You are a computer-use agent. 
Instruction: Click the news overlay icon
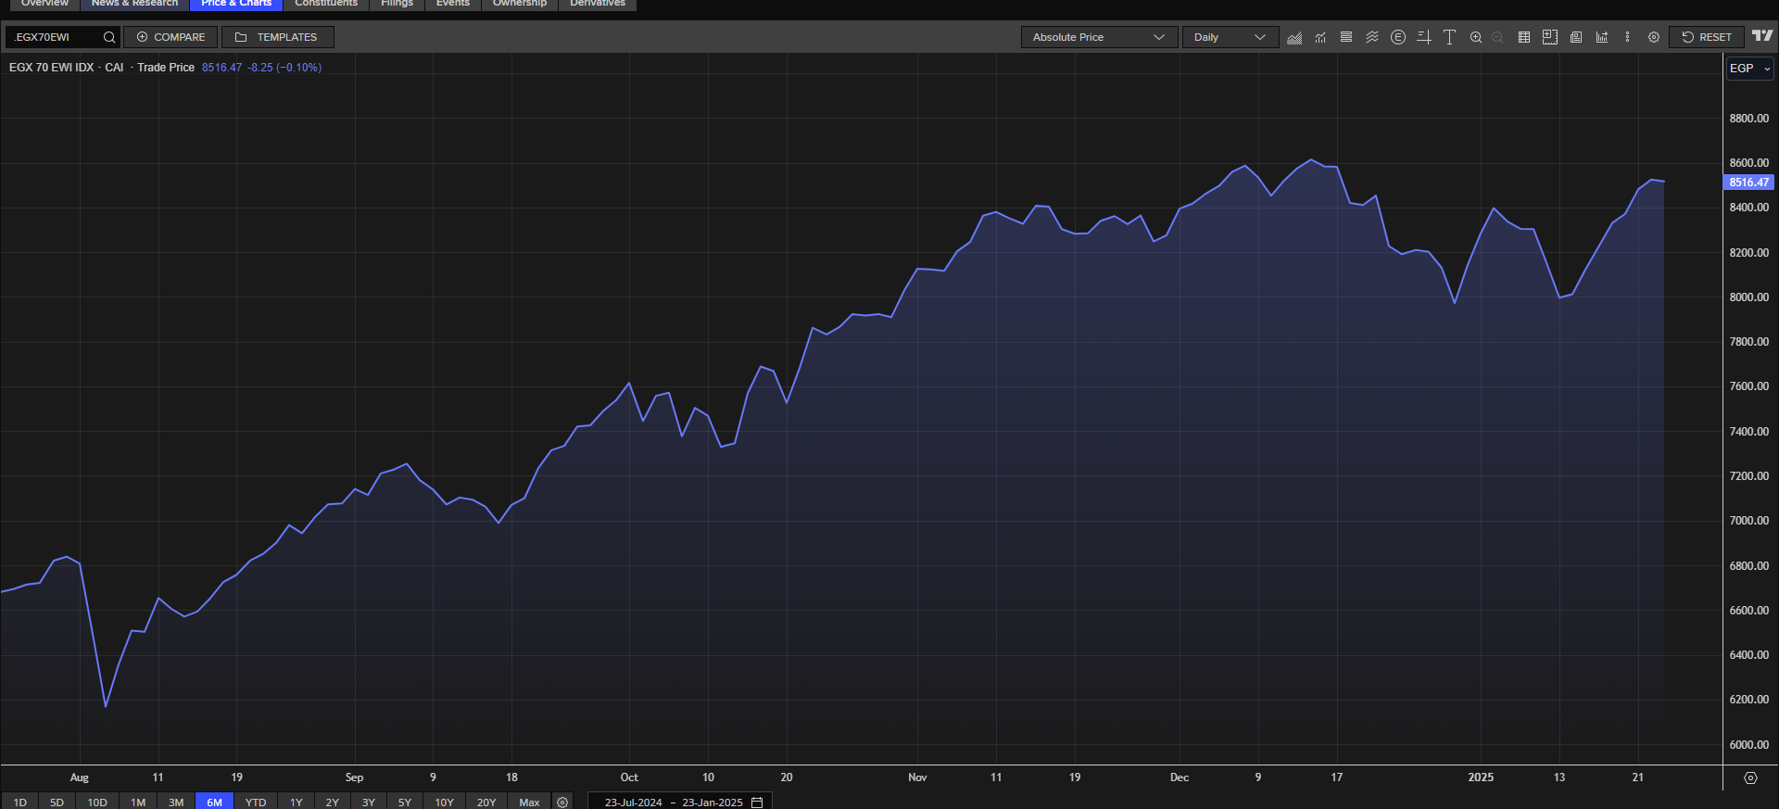[1576, 37]
